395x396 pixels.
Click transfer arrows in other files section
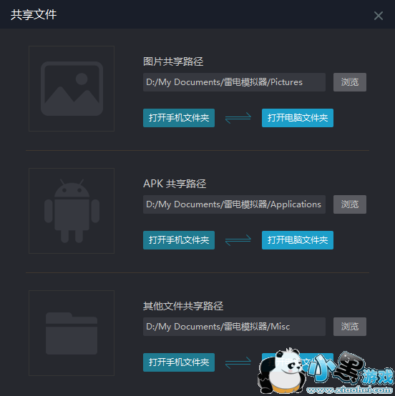pyautogui.click(x=238, y=362)
